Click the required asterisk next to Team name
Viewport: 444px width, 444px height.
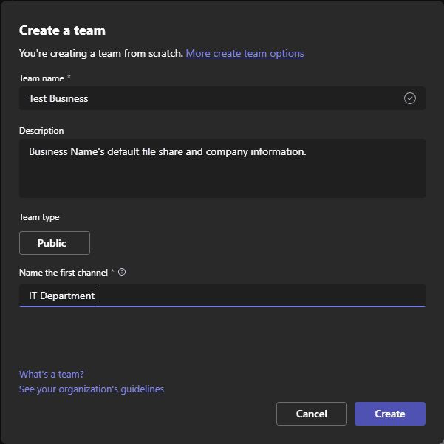(x=69, y=77)
